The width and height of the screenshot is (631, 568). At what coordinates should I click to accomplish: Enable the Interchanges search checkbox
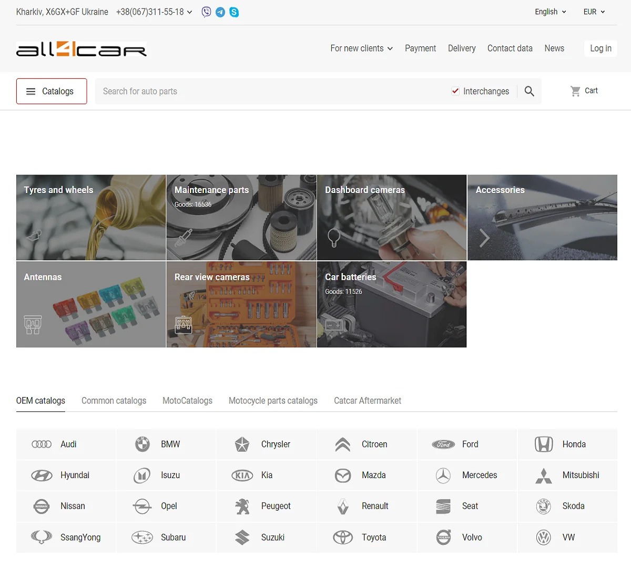click(455, 90)
